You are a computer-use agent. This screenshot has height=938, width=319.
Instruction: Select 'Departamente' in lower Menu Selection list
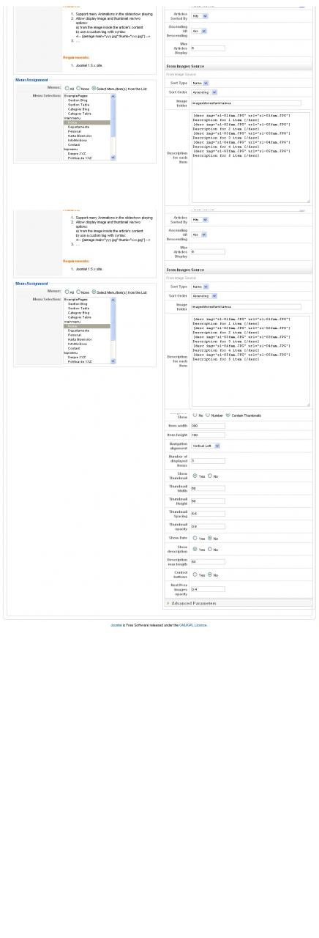click(x=86, y=330)
